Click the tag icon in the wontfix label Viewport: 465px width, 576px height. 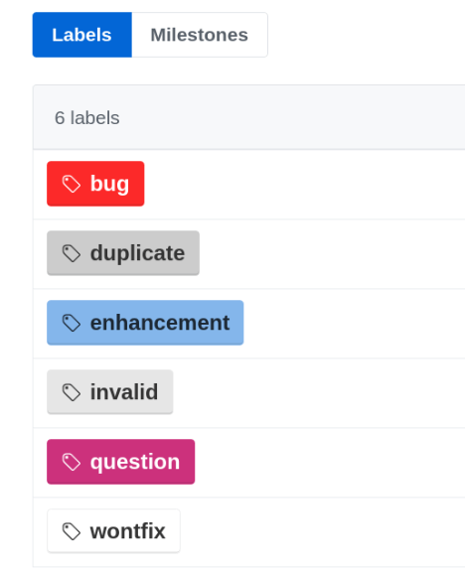71,531
